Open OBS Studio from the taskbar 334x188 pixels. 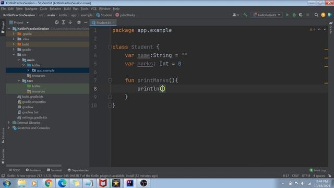[x=144, y=183]
